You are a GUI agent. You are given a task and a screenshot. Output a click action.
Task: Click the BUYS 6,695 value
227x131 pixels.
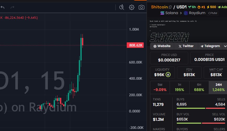(181, 104)
